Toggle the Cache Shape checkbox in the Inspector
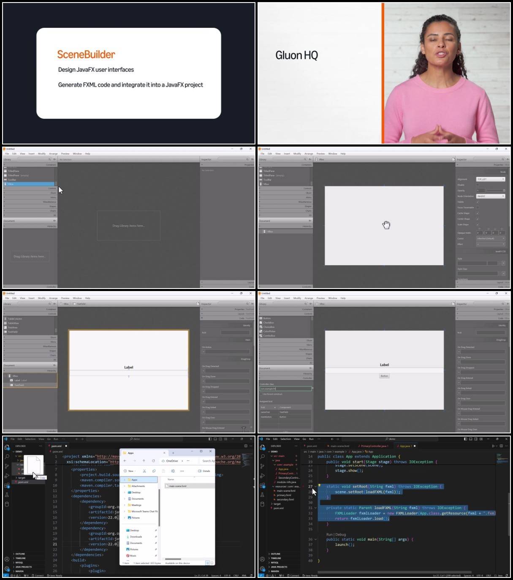This screenshot has height=580, width=513. coord(478,213)
